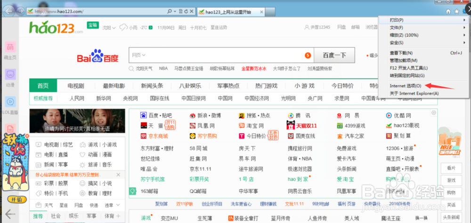The image size is (471, 223).
Task: Switch to the 社会 news tab
Action: (x=56, y=216)
